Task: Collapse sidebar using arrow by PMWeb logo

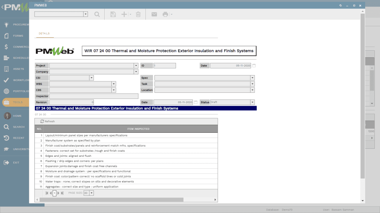Action: point(2,7)
